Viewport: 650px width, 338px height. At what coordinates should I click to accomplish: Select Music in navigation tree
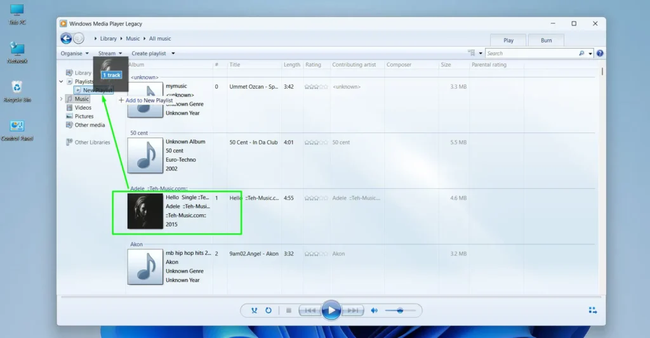(x=77, y=99)
